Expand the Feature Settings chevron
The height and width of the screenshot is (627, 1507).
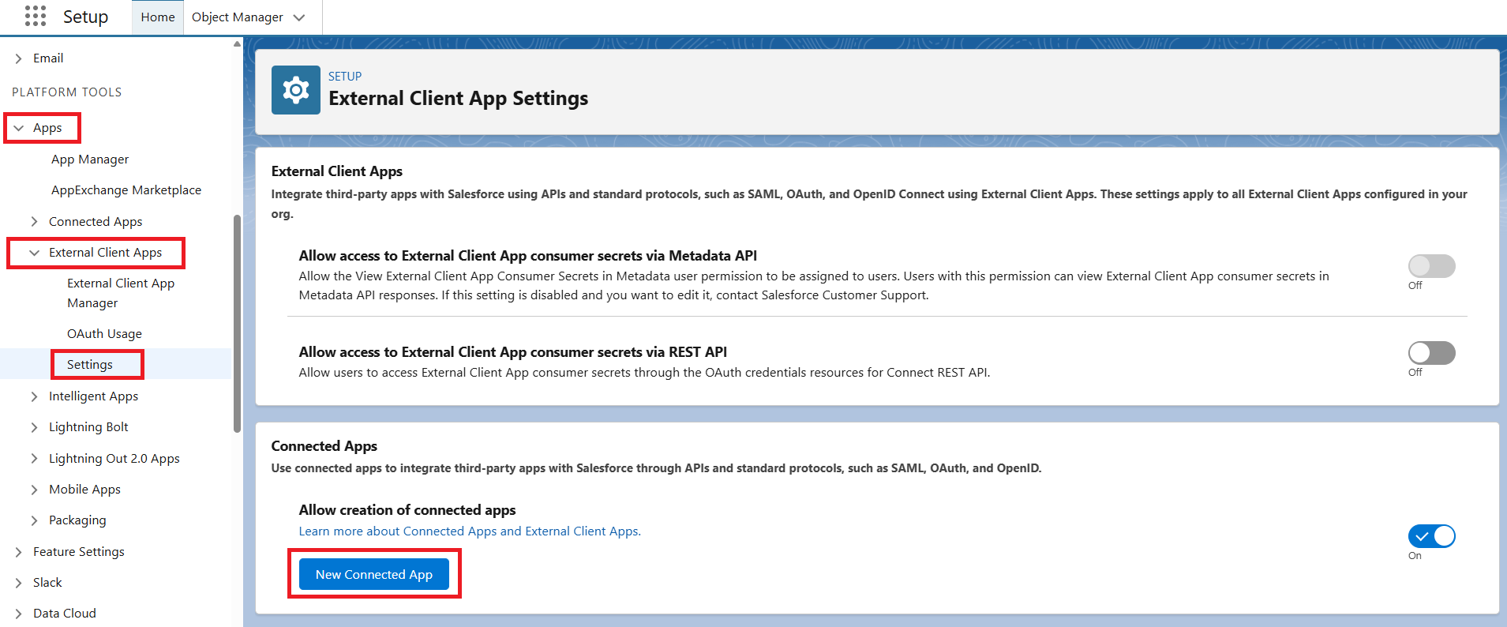pyautogui.click(x=18, y=552)
